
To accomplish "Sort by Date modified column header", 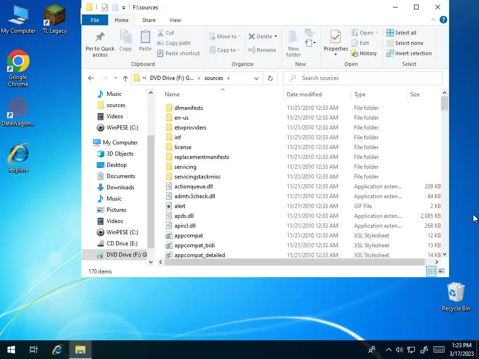I will click(x=317, y=94).
